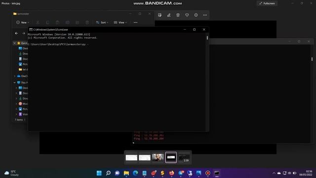The height and width of the screenshot is (178, 316).
Task: Switch to the cmd terminal taskbar icon
Action: click(x=217, y=173)
